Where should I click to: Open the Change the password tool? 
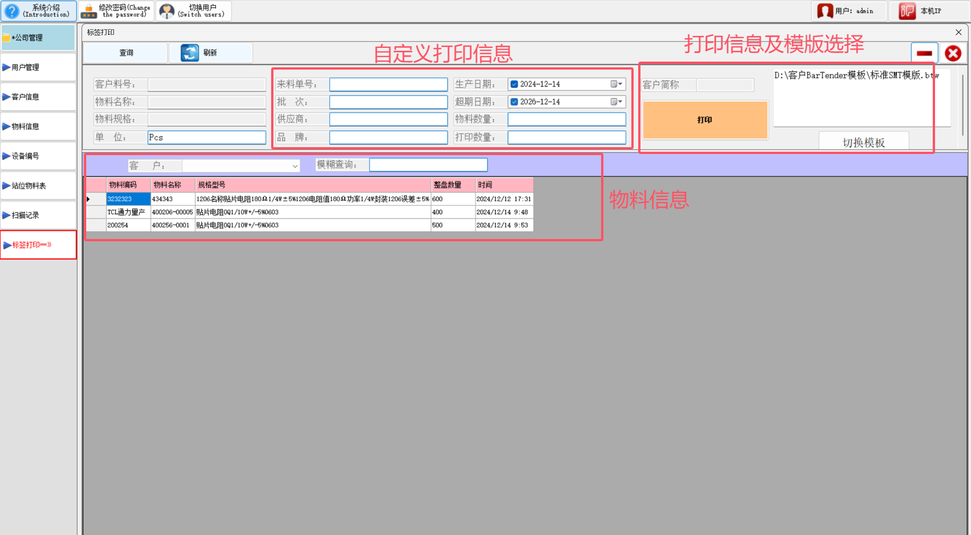(89, 11)
